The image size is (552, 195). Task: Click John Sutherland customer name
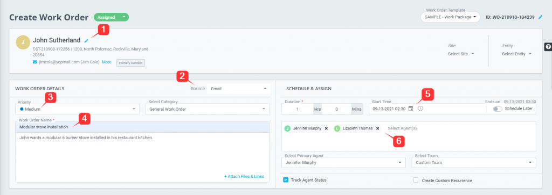pos(57,40)
